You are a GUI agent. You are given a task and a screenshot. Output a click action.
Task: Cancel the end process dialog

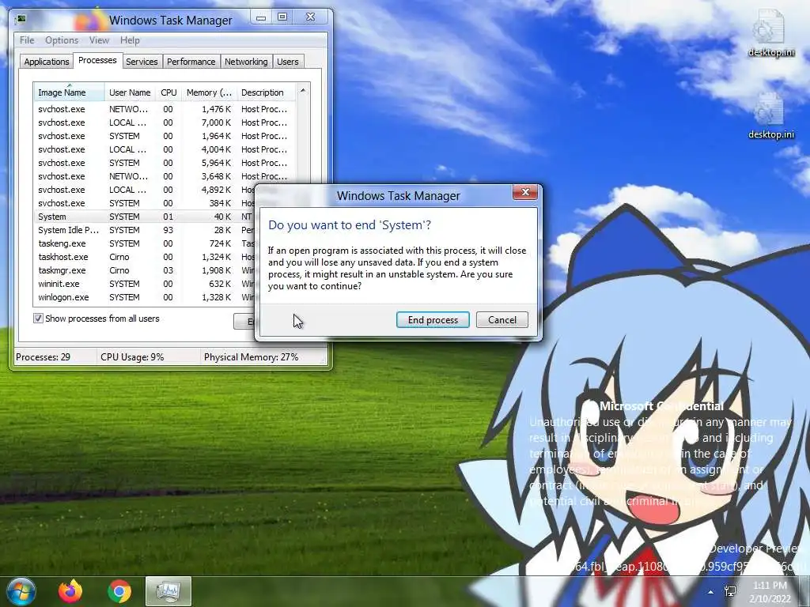point(502,320)
